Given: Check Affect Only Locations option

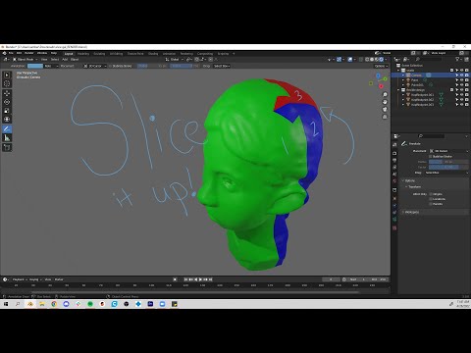Looking at the screenshot, I should point(431,199).
